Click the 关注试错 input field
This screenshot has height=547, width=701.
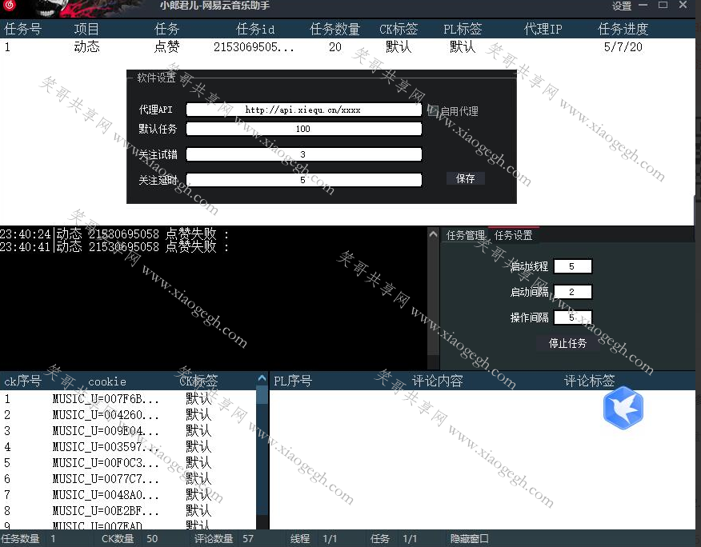tap(303, 154)
